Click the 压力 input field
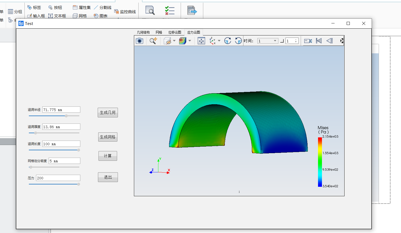Image resolution: width=401 pixels, height=233 pixels. 58,178
